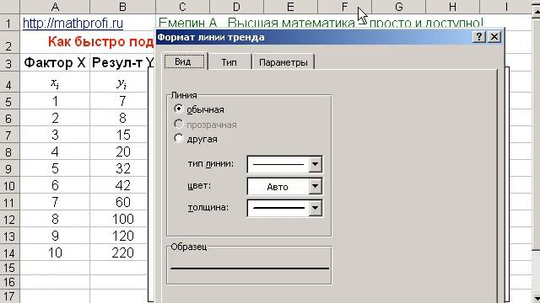The width and height of the screenshot is (540, 303).
Task: Click the help question mark button in dialog
Action: 478,36
